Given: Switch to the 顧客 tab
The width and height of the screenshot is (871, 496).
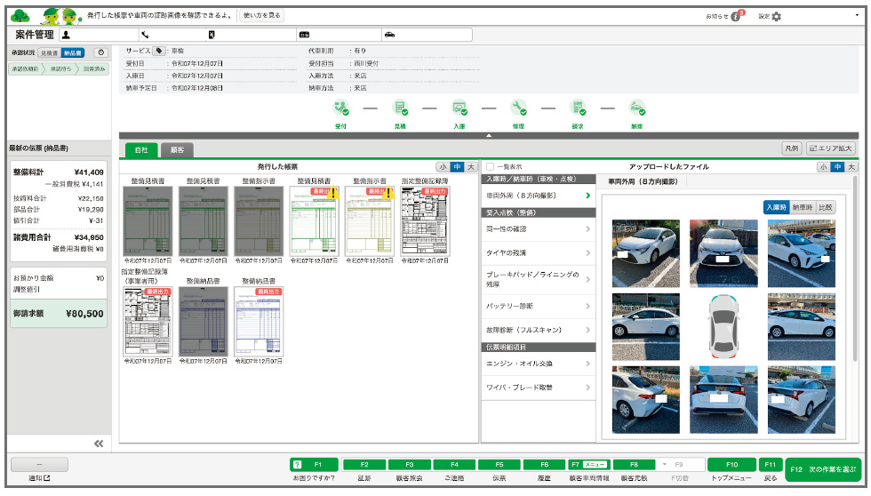Looking at the screenshot, I should tap(177, 150).
